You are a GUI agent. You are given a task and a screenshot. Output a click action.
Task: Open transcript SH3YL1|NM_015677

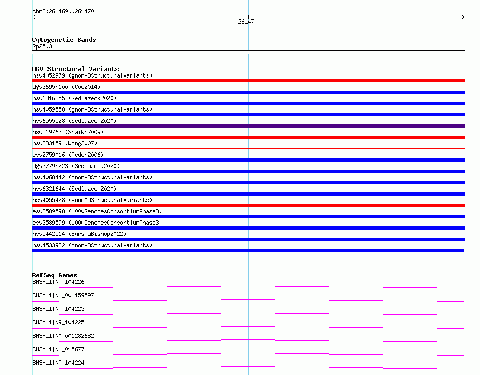(58, 349)
